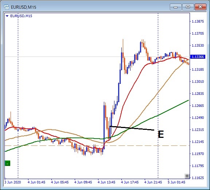Click the green minus box on chart
Image resolution: width=210 pixels, height=190 pixels.
pyautogui.click(x=8, y=163)
